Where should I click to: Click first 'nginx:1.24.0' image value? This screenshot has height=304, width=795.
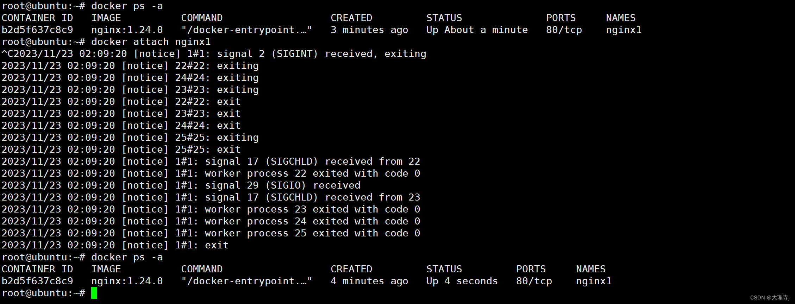pos(127,30)
